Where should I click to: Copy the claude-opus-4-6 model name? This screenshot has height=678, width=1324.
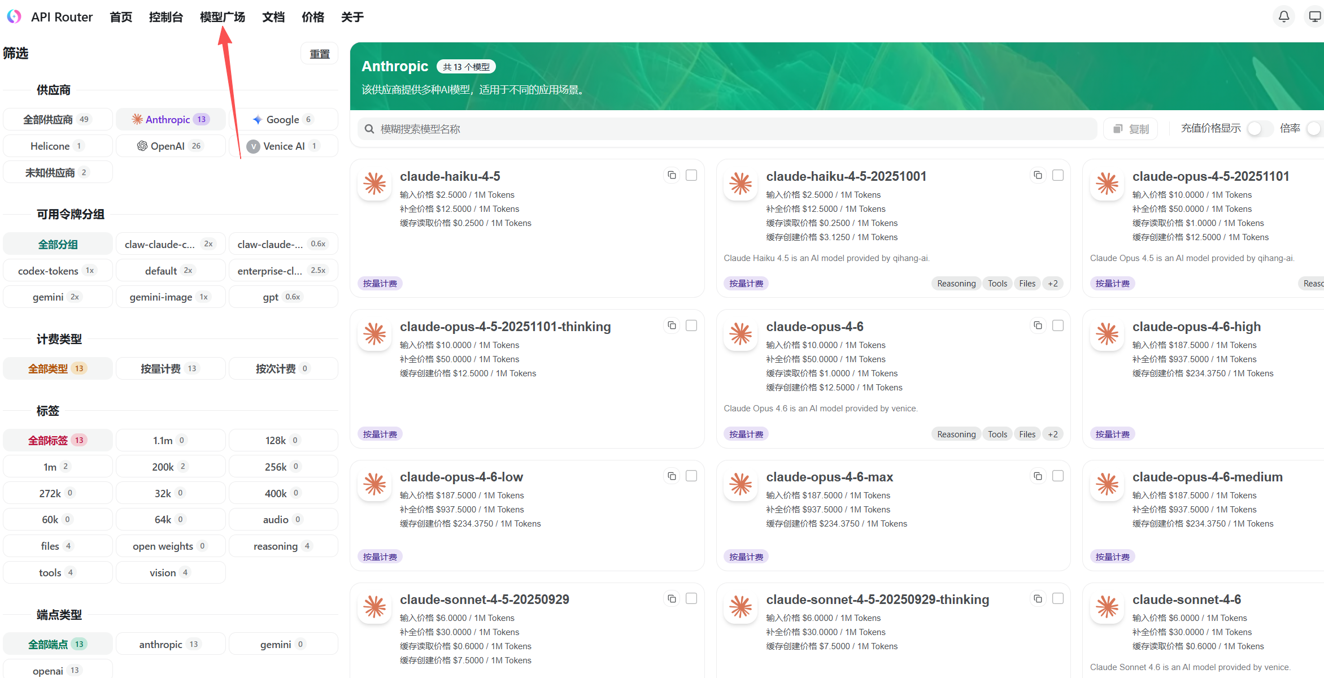(1038, 325)
